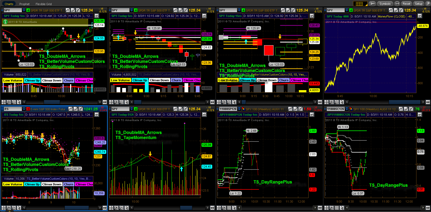This screenshot has width=431, height=212.
Task: Open the Setup menu
Action: click(x=419, y=4)
